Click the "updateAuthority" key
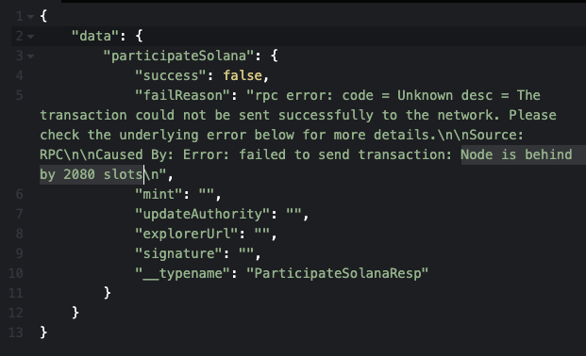 pyautogui.click(x=203, y=214)
